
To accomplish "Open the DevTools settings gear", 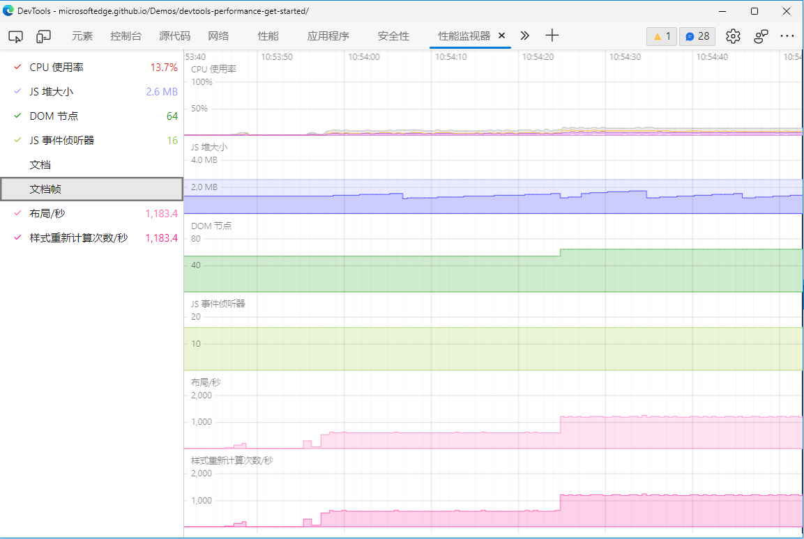I will tap(733, 36).
